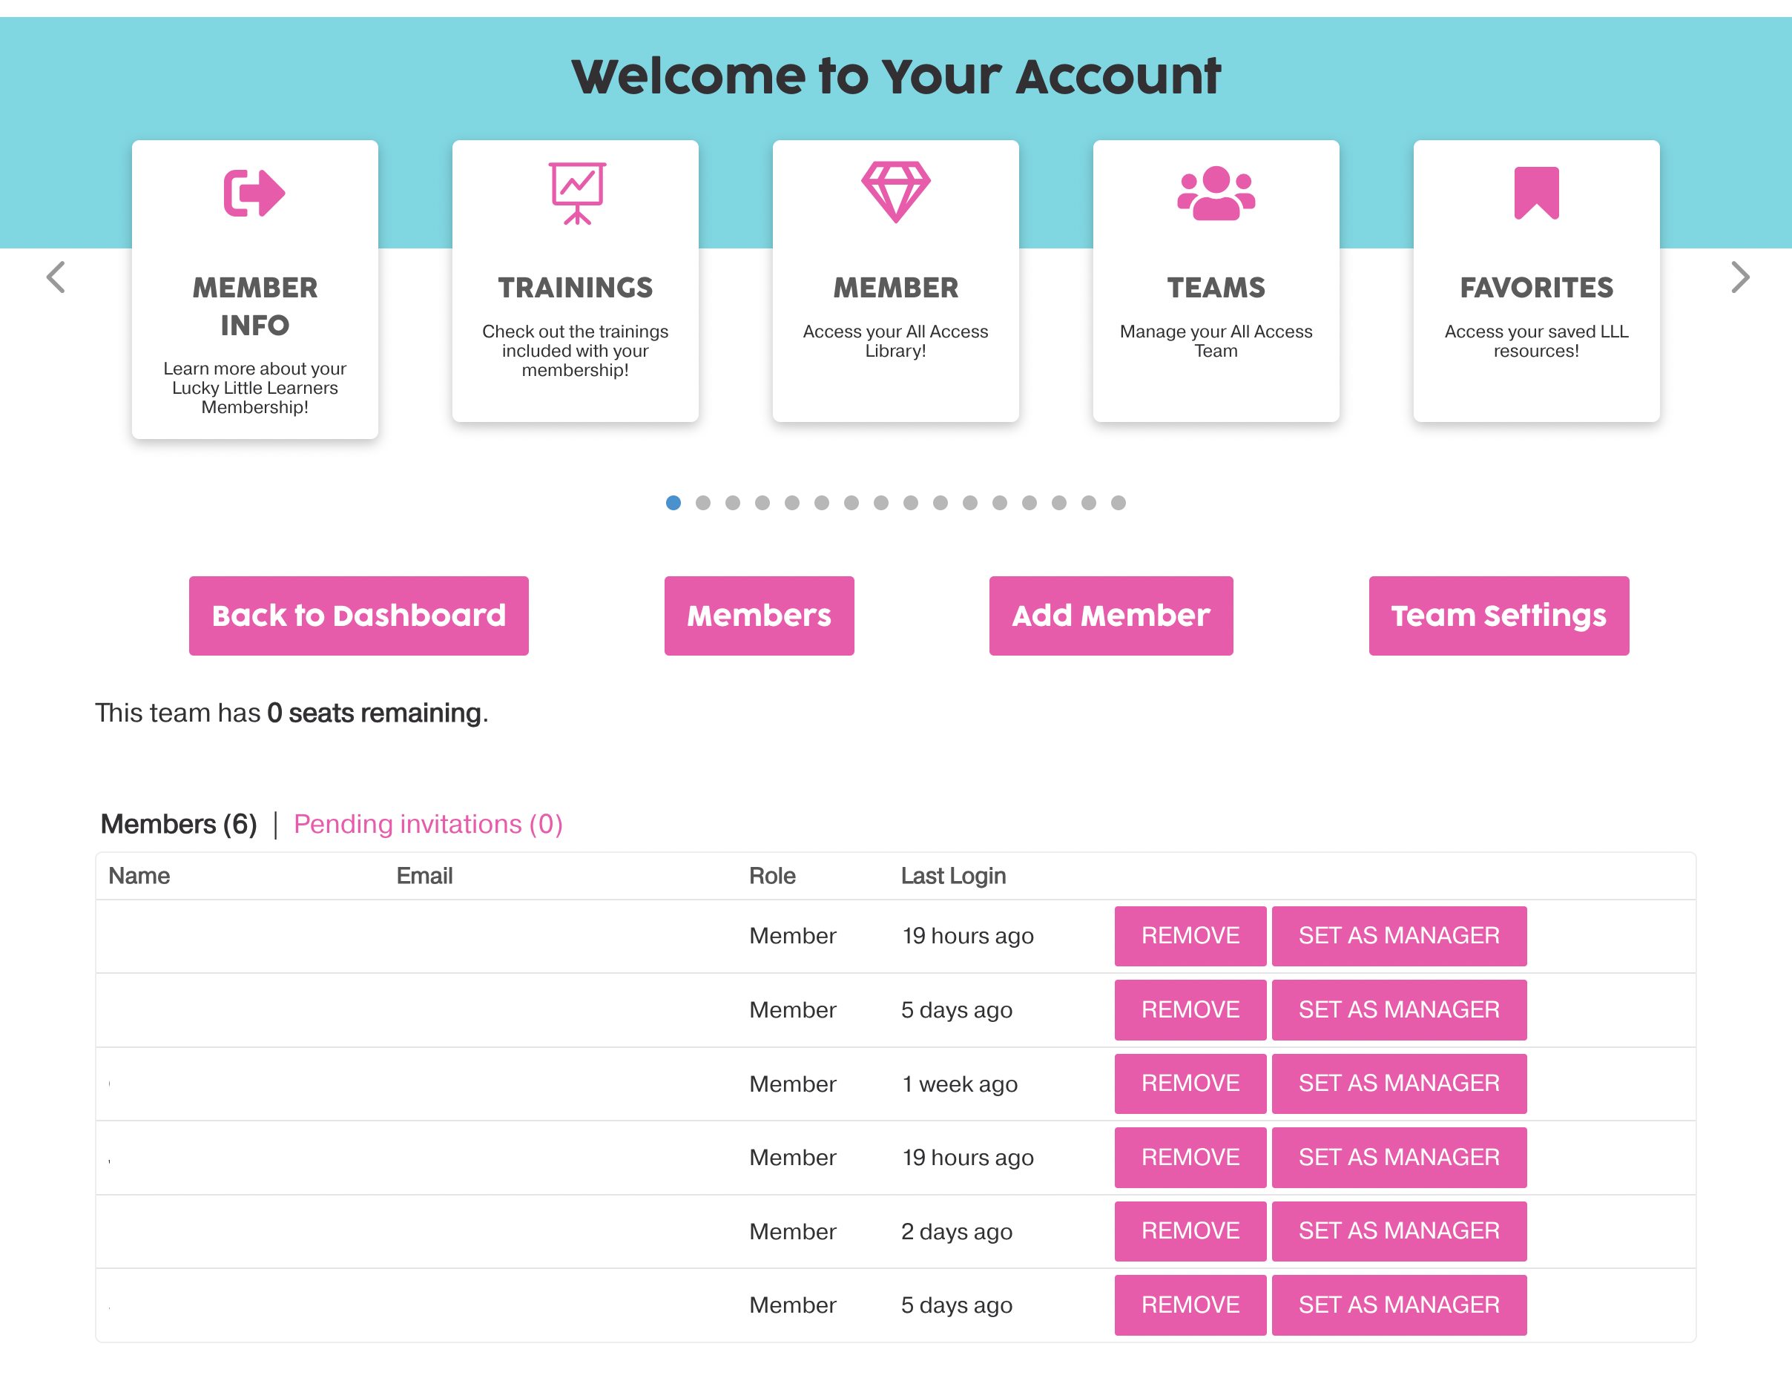
Task: Remove the member last active 2 days ago
Action: 1190,1231
